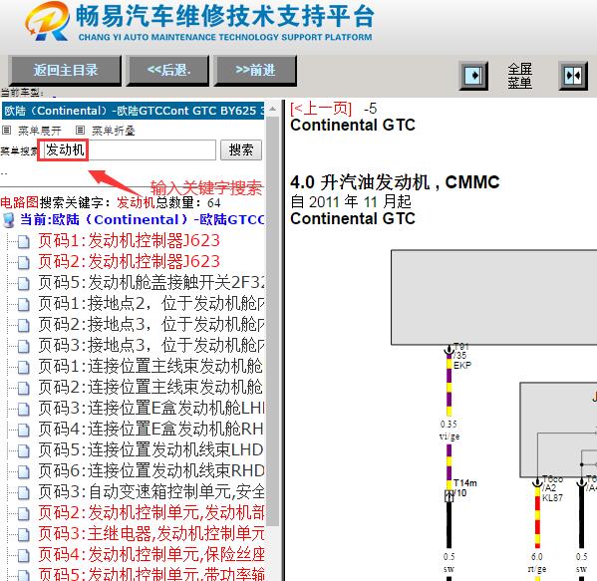
Task: Click document icon for 页码5:发动机舱盖接触开关
Action: point(24,284)
